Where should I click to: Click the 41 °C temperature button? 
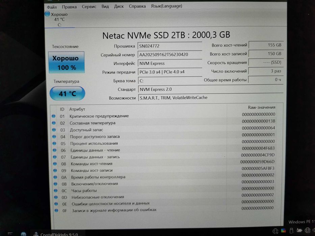tap(67, 93)
